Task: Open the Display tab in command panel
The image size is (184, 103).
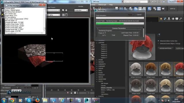Action: tap(177, 19)
